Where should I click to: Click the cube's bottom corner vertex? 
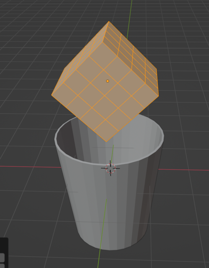(x=106, y=142)
